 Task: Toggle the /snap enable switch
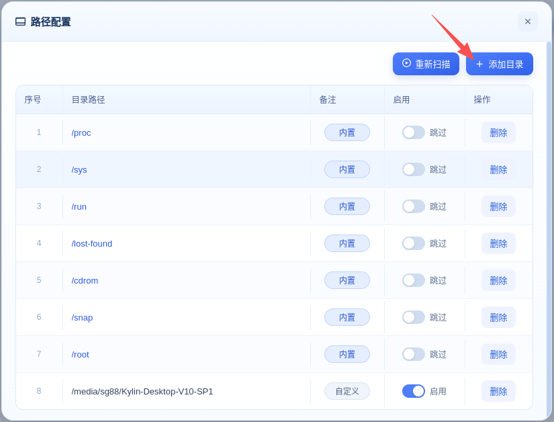click(413, 317)
